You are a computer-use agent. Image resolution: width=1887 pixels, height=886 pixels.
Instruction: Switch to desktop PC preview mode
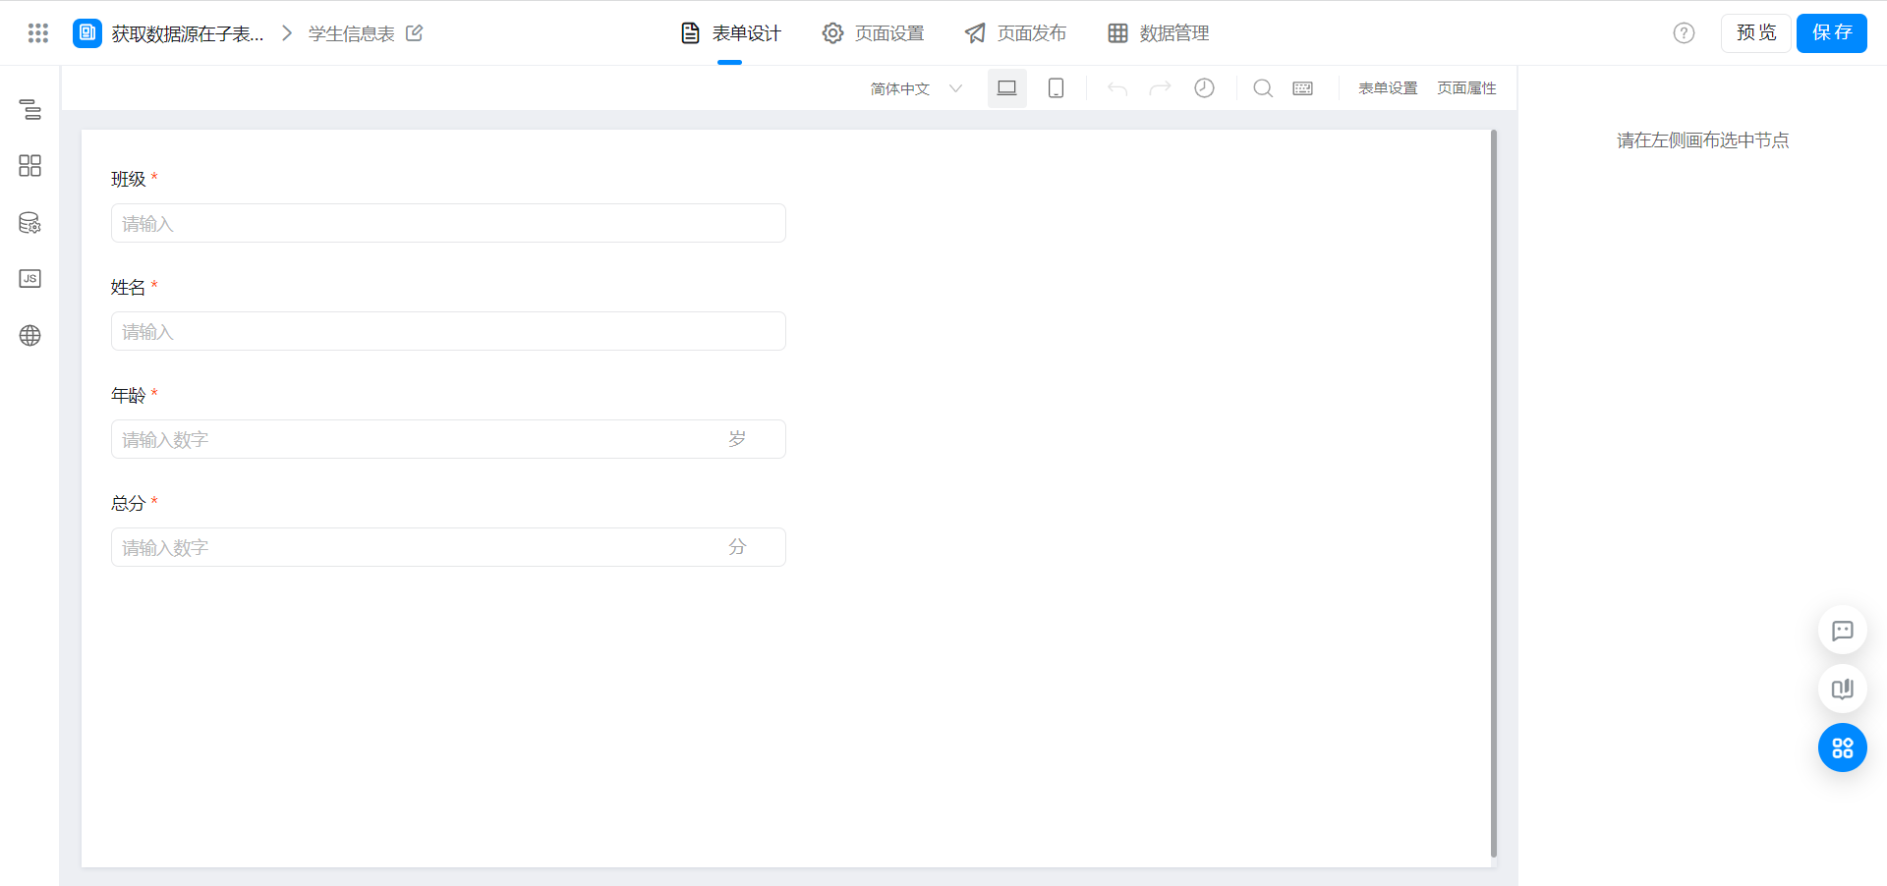pos(1007,88)
